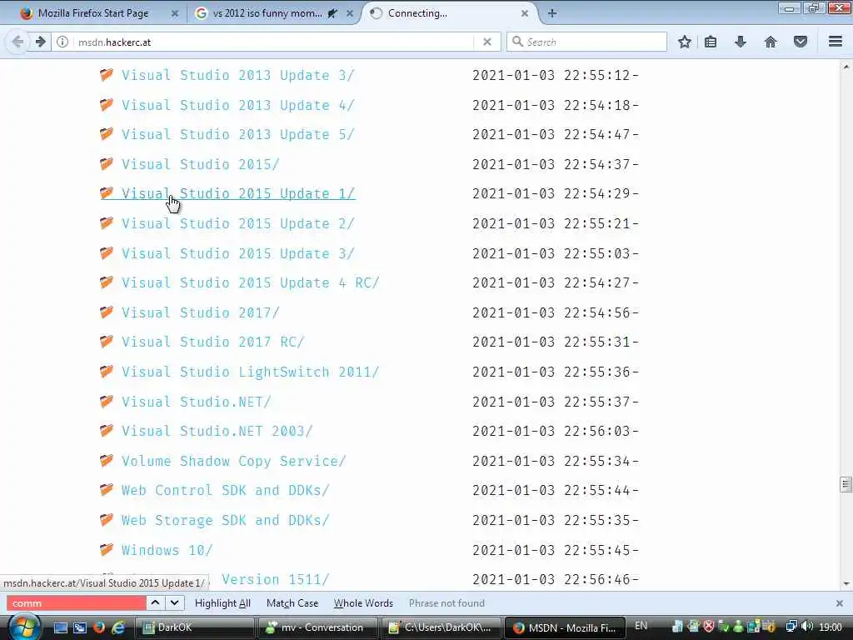Open the volume speaker tray icon

tap(807, 627)
